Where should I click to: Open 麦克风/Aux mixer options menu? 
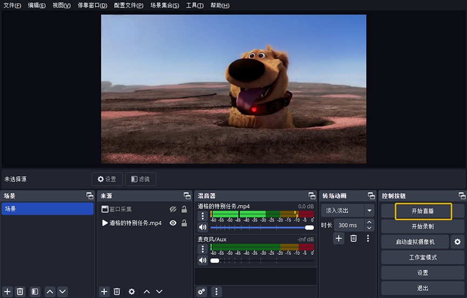[x=203, y=248]
